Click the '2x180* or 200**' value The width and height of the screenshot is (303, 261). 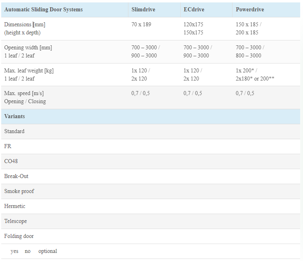point(255,79)
